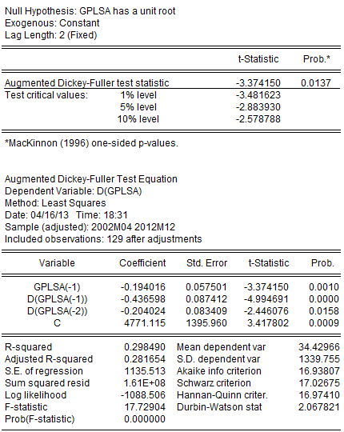
Task: Click the 10% level critical value -2.578788
Action: [x=258, y=119]
